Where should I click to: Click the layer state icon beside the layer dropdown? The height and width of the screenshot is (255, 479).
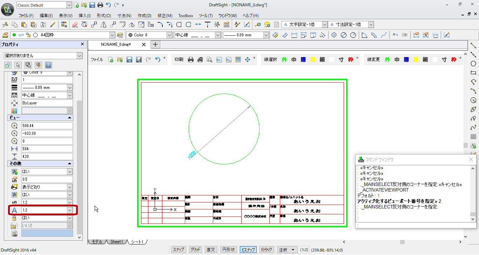pos(120,35)
